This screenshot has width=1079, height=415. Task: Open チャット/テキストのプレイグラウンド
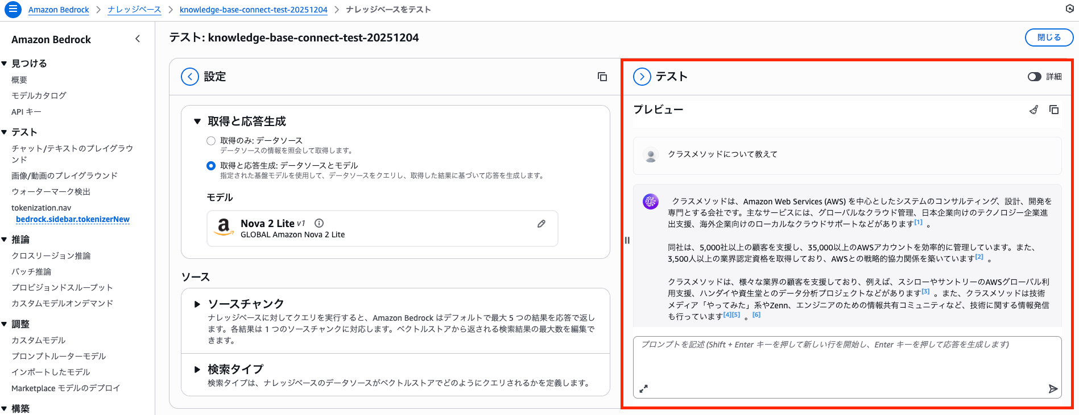[72, 154]
